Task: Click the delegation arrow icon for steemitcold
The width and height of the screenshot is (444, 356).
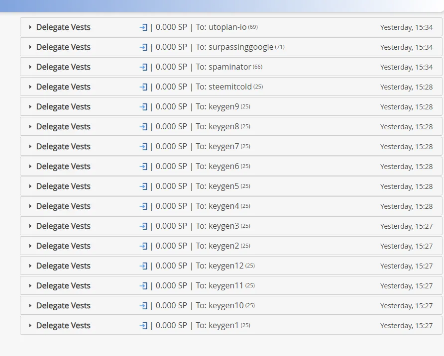Action: [143, 87]
